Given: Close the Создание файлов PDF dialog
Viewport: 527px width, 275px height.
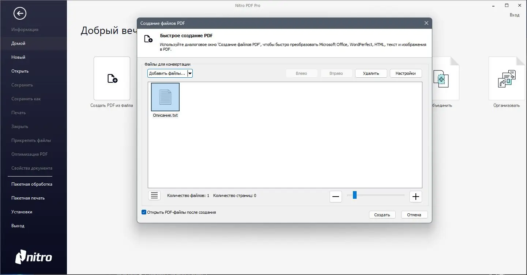Looking at the screenshot, I should (x=426, y=23).
